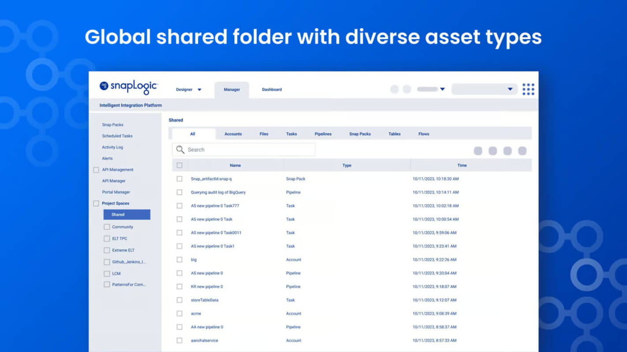Select the acme row checkbox
Screen dimensions: 627x352
(179, 314)
